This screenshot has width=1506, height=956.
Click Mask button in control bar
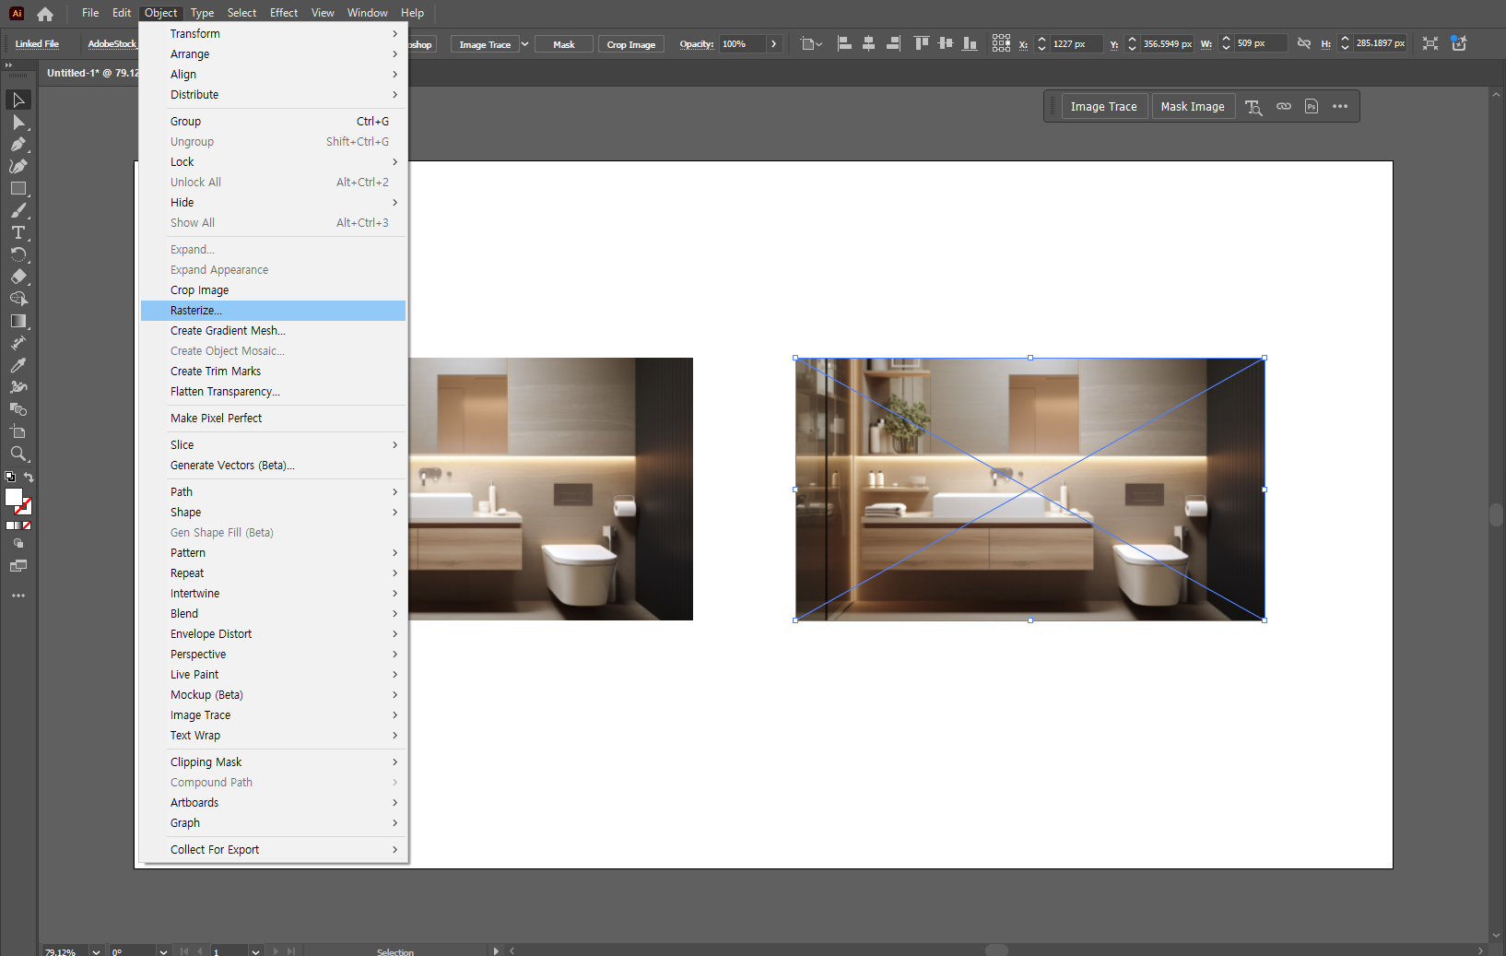click(564, 44)
